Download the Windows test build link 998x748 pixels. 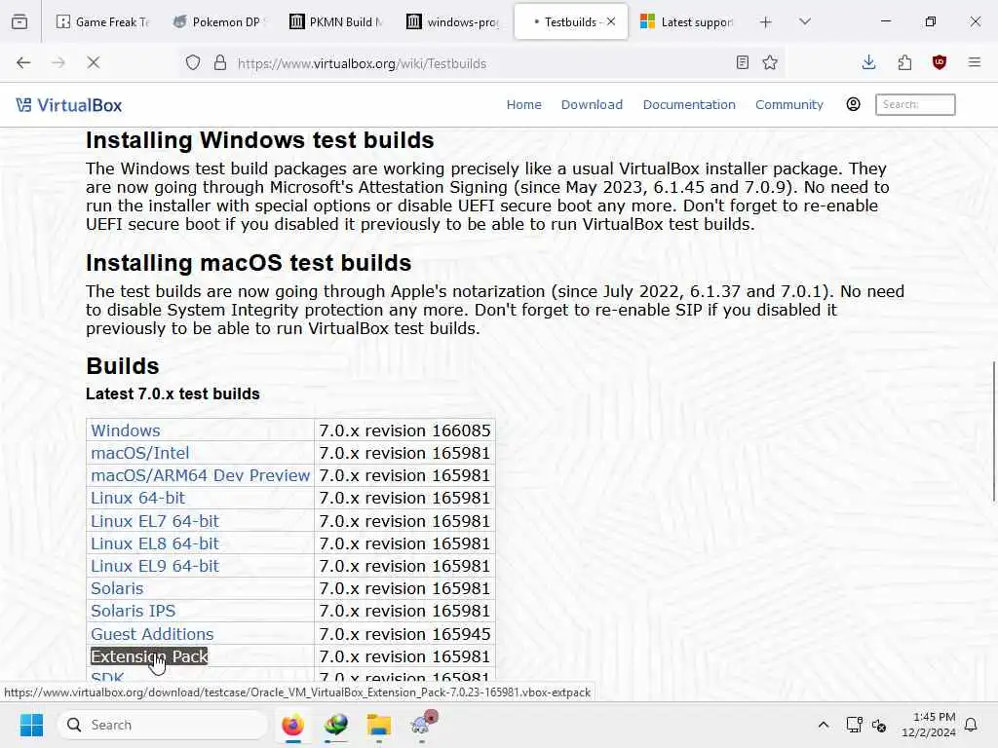(x=126, y=430)
